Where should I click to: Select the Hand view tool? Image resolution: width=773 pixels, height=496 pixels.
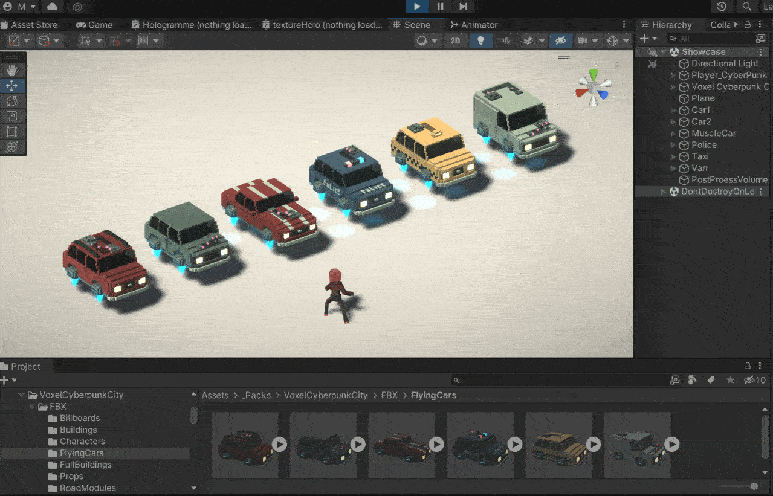click(x=12, y=70)
